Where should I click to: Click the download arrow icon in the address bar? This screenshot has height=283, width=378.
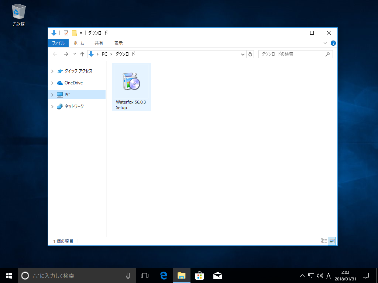91,54
